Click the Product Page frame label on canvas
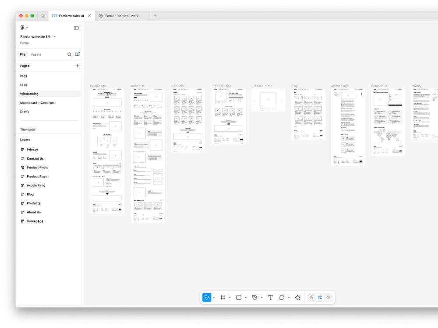This screenshot has width=438, height=328. click(x=221, y=86)
